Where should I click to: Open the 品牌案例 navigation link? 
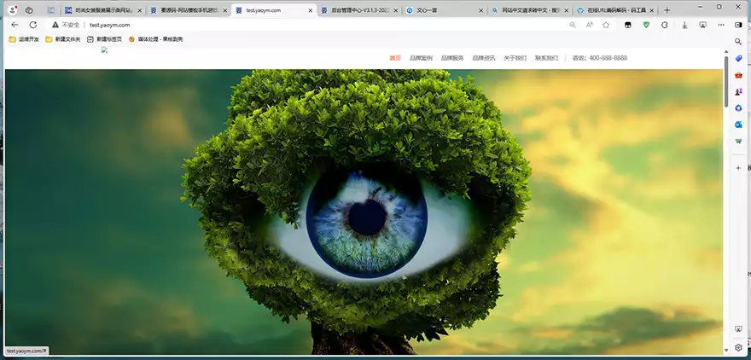point(421,58)
